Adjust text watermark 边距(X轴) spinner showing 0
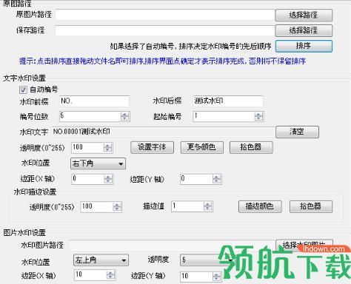 coord(108,179)
